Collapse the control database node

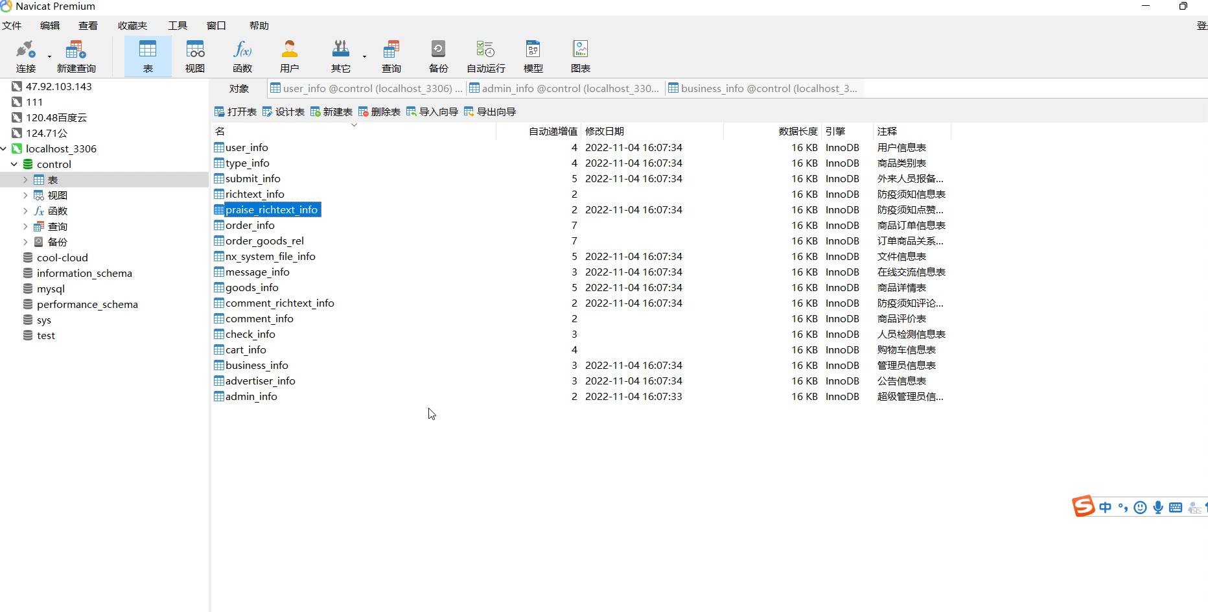pyautogui.click(x=14, y=164)
